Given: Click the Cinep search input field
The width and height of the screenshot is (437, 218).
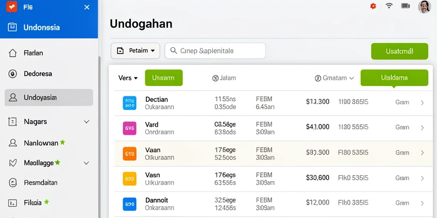Looking at the screenshot, I should pos(215,51).
